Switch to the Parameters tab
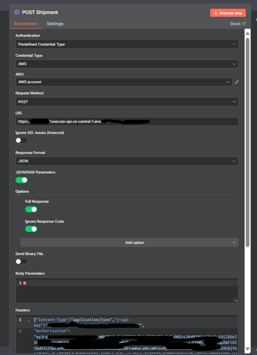257x355 pixels. [x=26, y=24]
